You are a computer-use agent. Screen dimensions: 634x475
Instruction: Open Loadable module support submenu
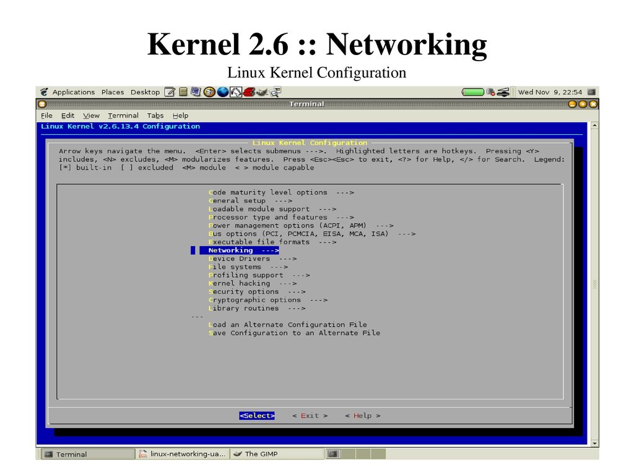[x=272, y=209]
